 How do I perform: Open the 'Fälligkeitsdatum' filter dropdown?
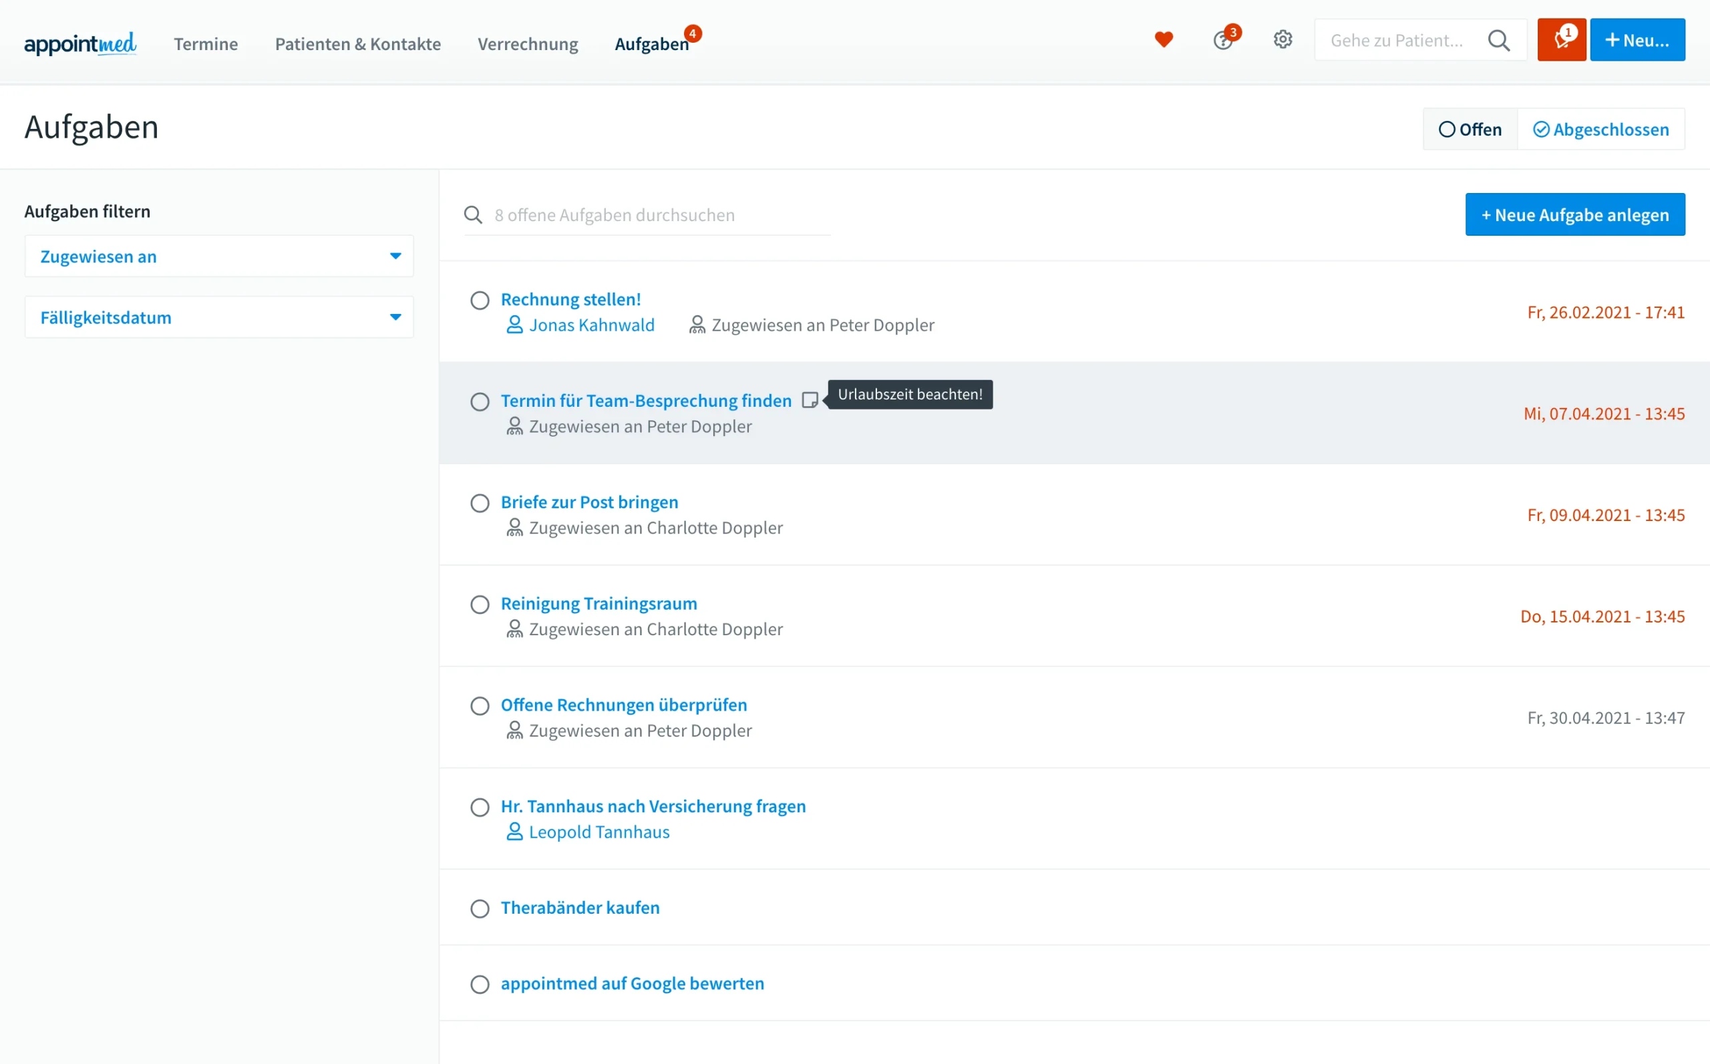pos(219,317)
